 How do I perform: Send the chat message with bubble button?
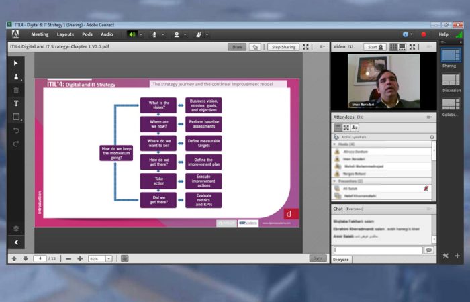(429, 250)
